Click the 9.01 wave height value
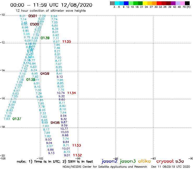 [x=67, y=155]
